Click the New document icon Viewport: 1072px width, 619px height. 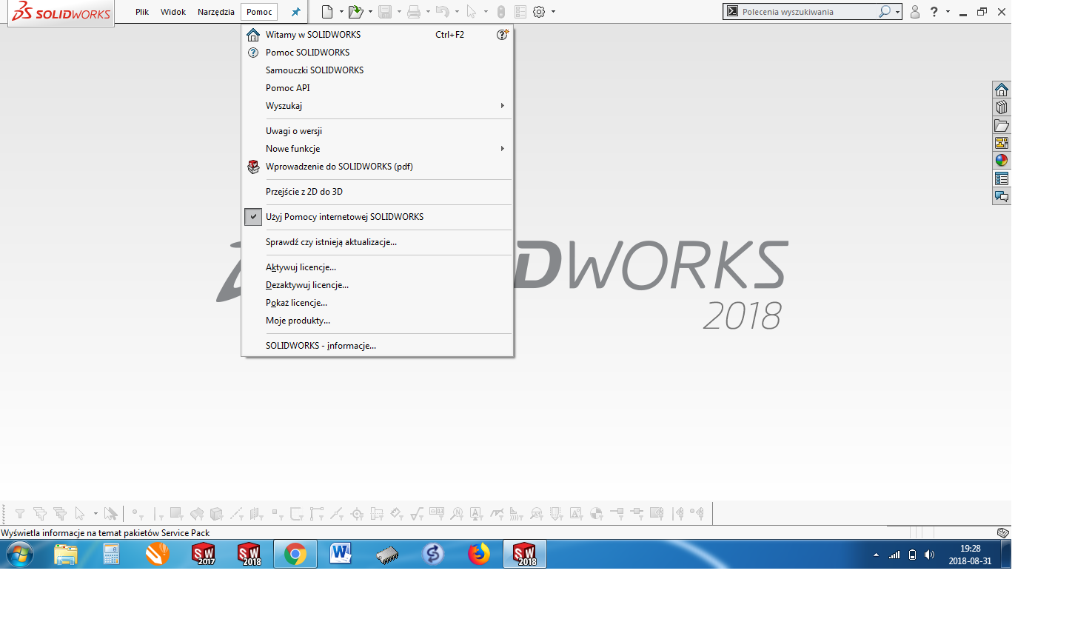click(327, 12)
